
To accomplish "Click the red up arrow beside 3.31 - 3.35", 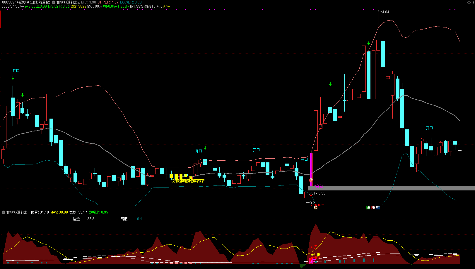I will (311, 196).
